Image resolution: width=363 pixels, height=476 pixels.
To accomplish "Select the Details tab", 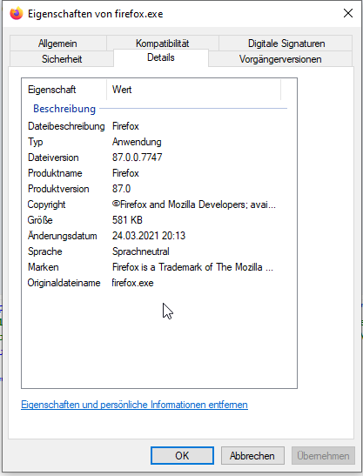I will (x=161, y=57).
